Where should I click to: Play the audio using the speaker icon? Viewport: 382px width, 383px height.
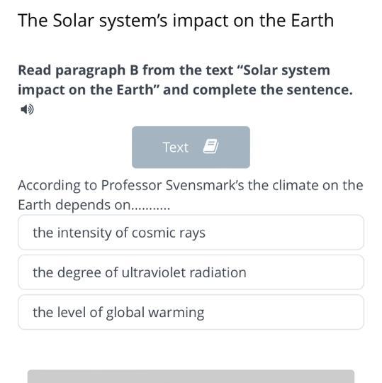pos(27,109)
